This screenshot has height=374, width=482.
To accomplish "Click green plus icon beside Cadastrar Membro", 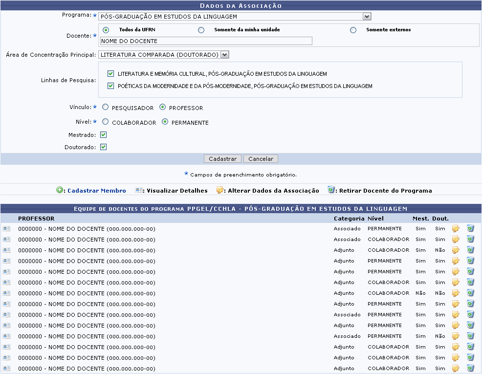I will click(x=60, y=190).
